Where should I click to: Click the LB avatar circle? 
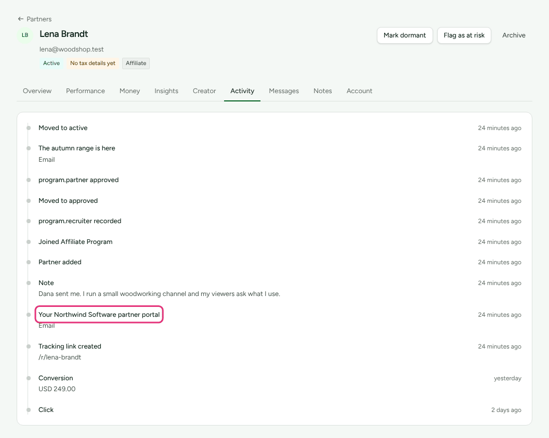(25, 35)
